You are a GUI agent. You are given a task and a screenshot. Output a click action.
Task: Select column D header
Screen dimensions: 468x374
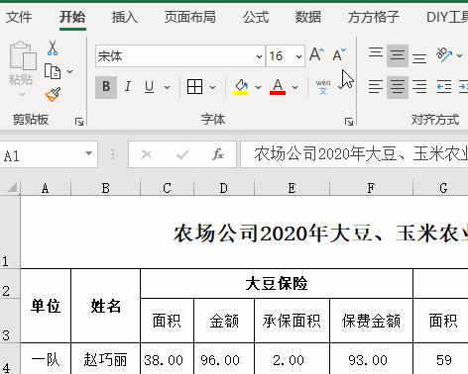tap(224, 188)
